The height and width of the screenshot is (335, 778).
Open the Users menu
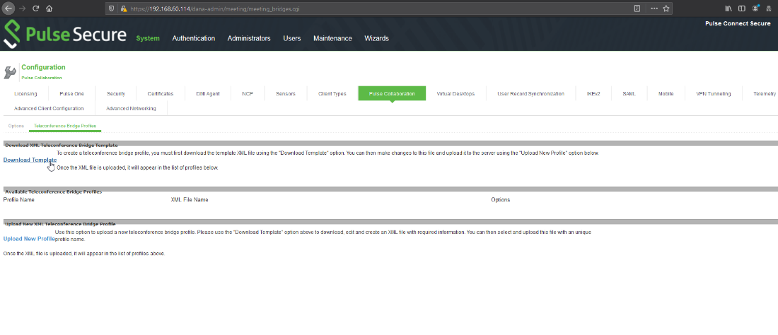(x=291, y=38)
